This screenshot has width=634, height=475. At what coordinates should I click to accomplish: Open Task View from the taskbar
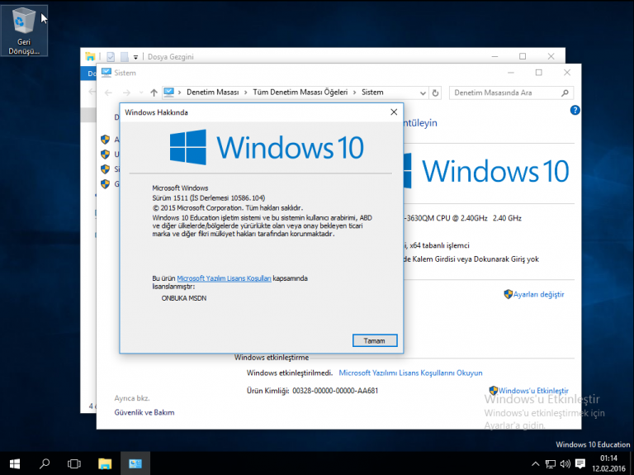tap(74, 463)
